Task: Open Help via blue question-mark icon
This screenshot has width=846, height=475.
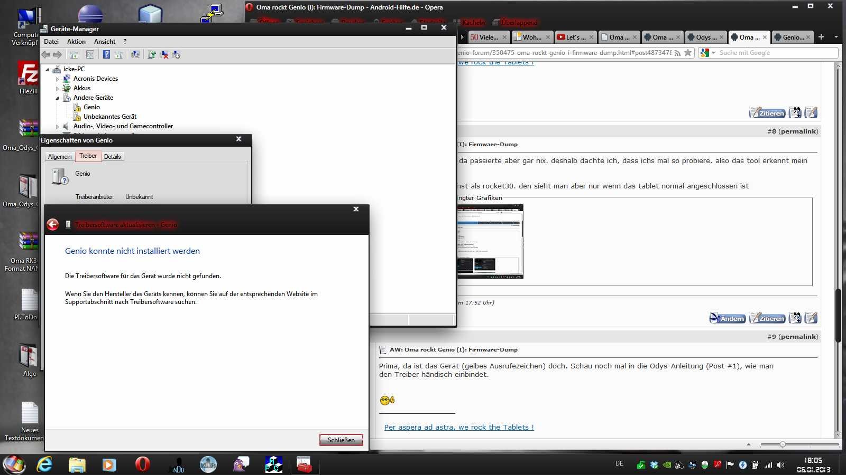Action: (106, 54)
